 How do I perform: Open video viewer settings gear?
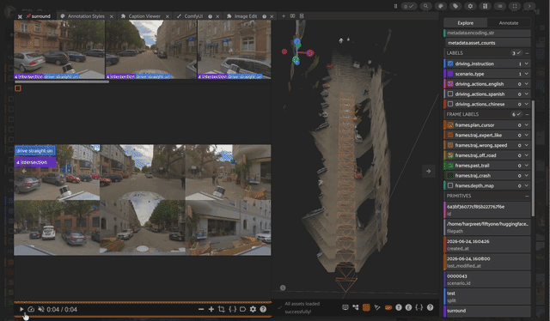tap(253, 309)
